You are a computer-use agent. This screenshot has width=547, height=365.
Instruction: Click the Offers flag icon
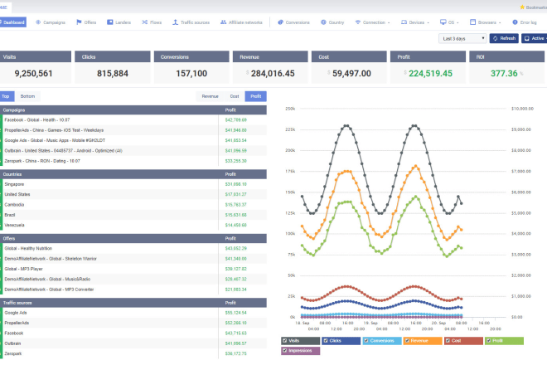pos(79,22)
